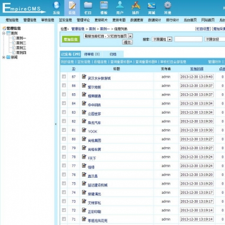Click the publish time field of row 71

(197, 219)
